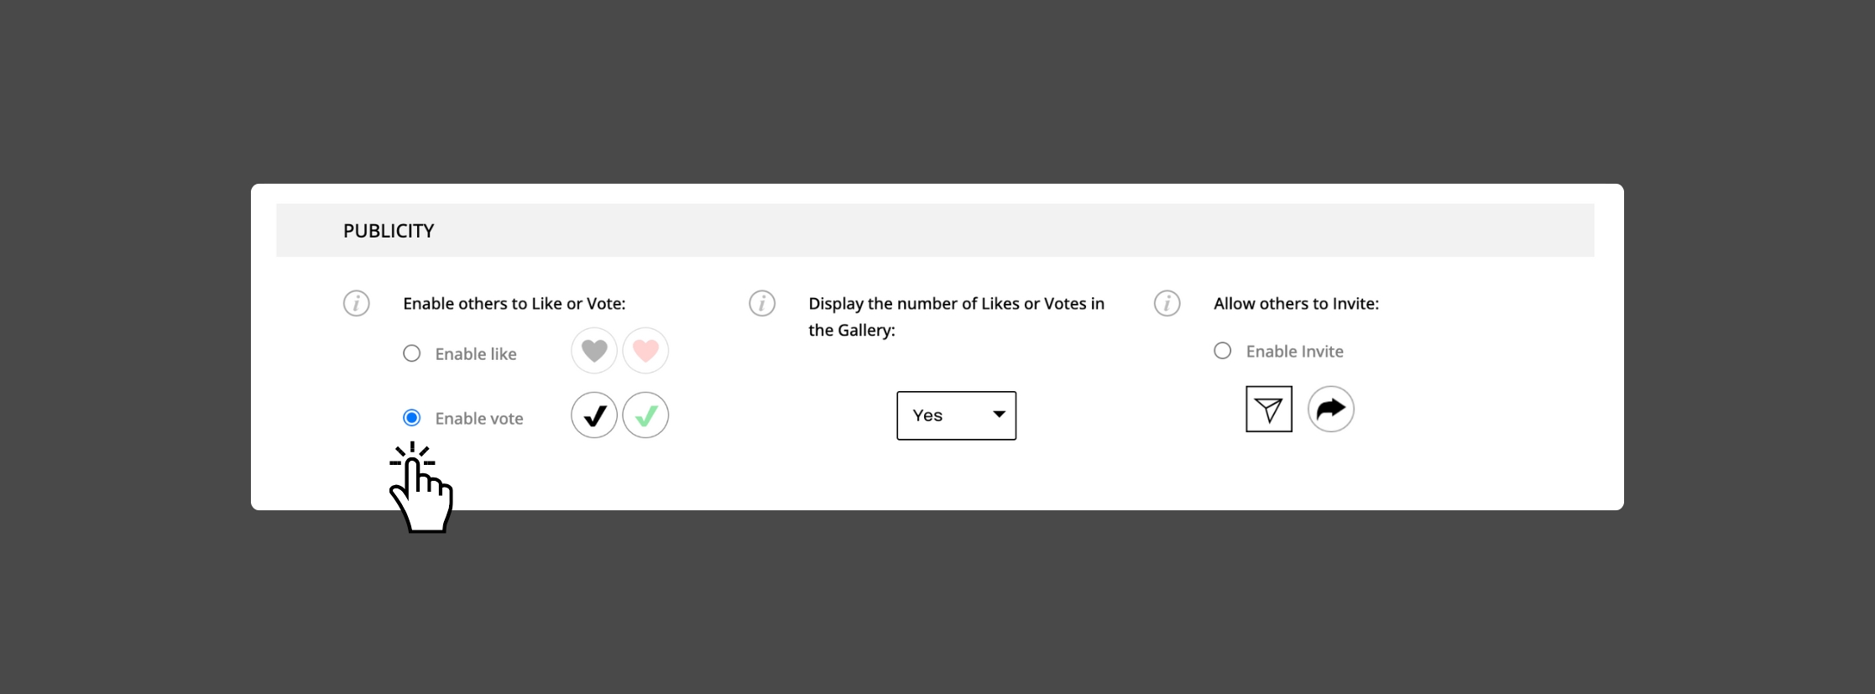Choose the gray heart like icon
Image resolution: width=1875 pixels, height=694 pixels.
[x=594, y=351]
